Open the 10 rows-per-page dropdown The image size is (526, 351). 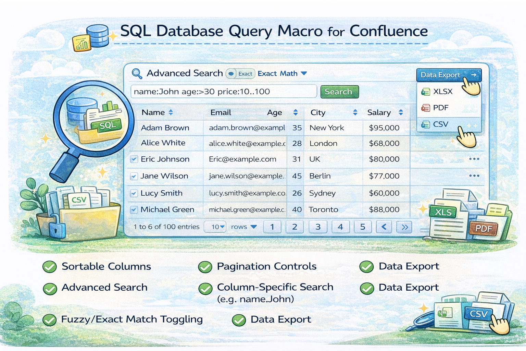coord(215,227)
